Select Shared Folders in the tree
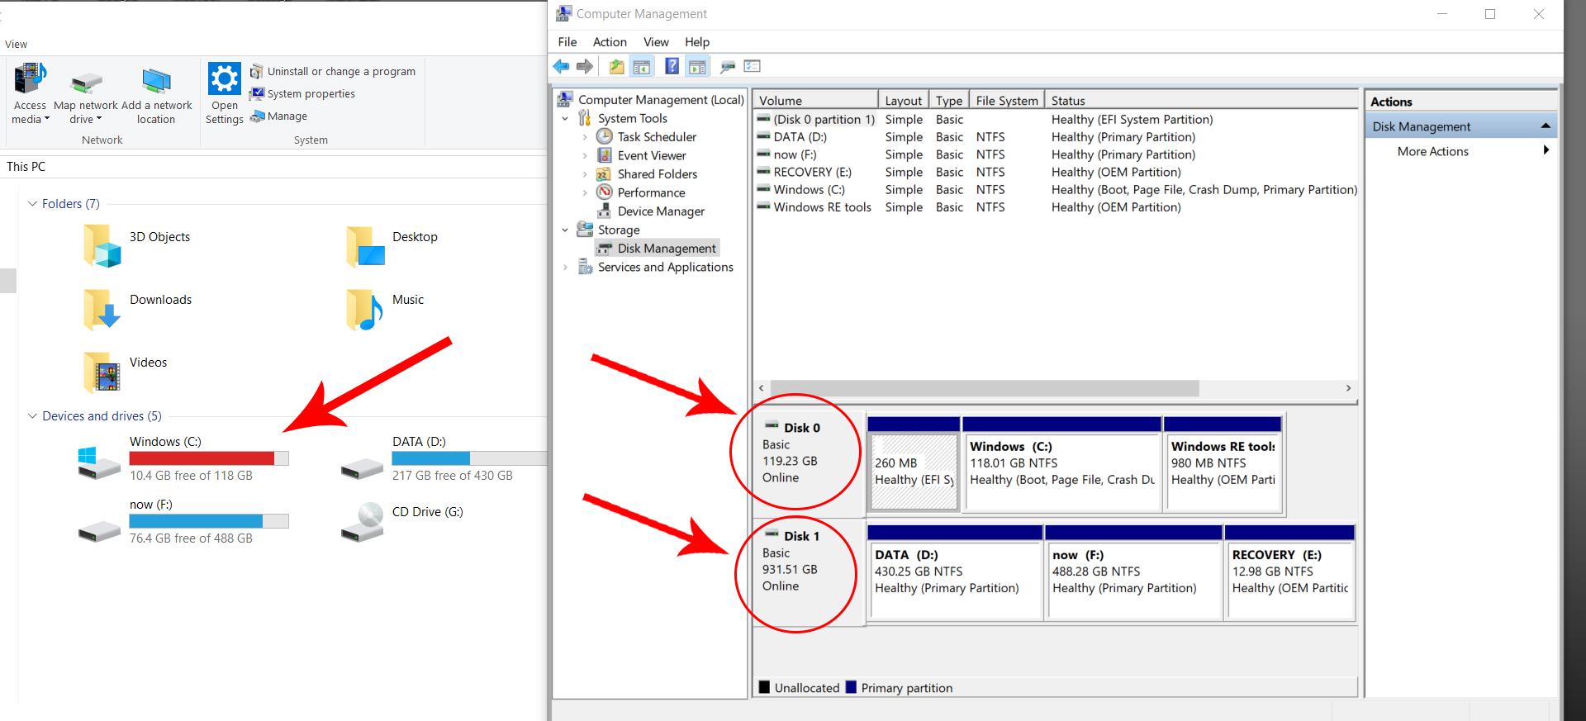Viewport: 1586px width, 721px height. pos(658,174)
